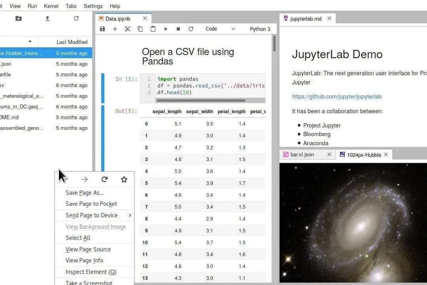Interrupt the Python 3 kernel
Viewport: 427px width, 285px height.
coord(178,28)
